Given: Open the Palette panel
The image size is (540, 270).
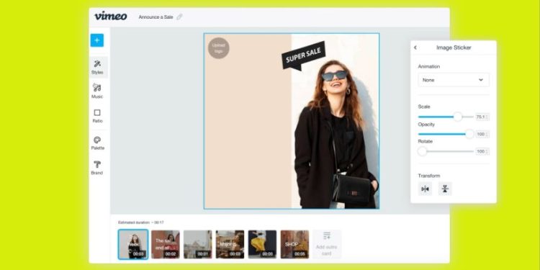Looking at the screenshot, I should point(97,143).
